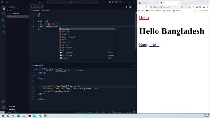Open Source Control view in activity bar
This screenshot has width=210, height=118.
[x=3, y=20]
